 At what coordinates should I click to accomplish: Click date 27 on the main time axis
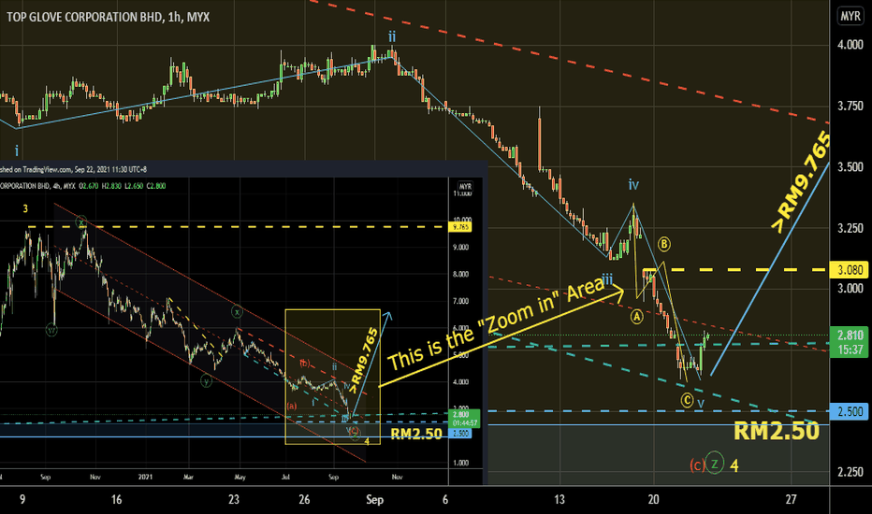coord(791,500)
